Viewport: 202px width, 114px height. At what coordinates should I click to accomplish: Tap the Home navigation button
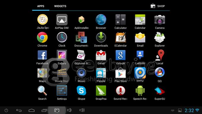click(31, 110)
